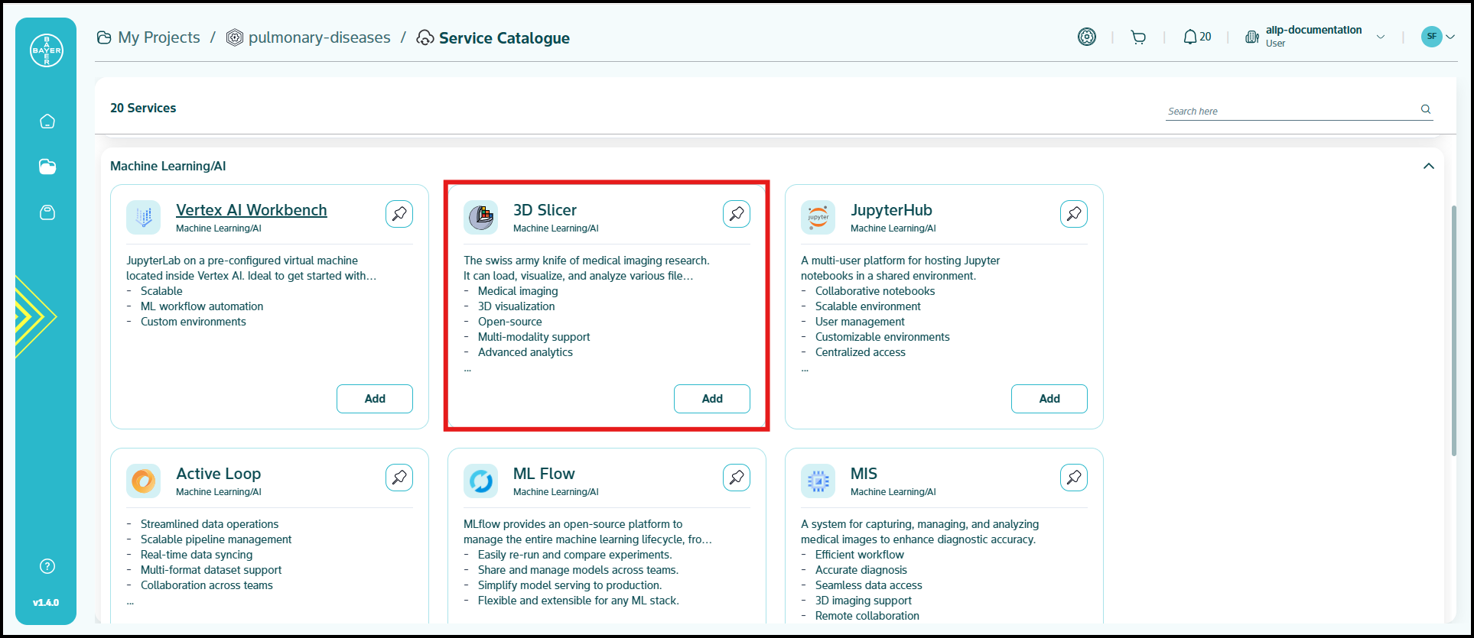Click the vertical page scrollbar

(x=1454, y=329)
